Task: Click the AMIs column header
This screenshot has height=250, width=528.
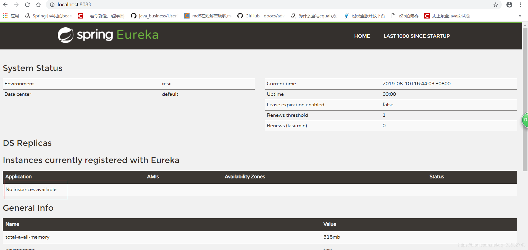Action: [153, 177]
